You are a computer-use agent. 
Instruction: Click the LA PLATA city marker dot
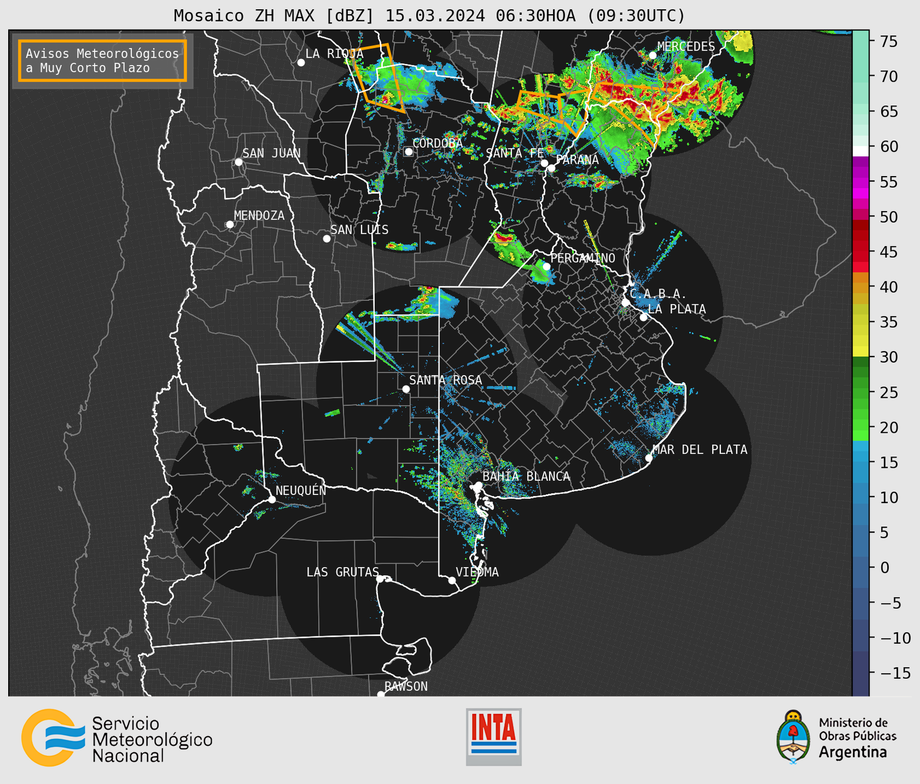pos(644,317)
